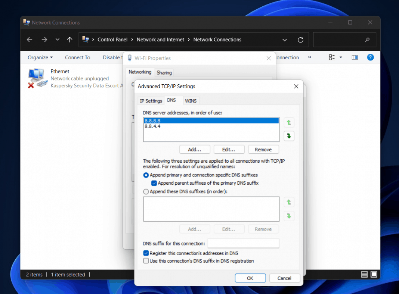The width and height of the screenshot is (399, 294).
Task: Uncheck Register this connection's addresses in DNS
Action: pyautogui.click(x=146, y=253)
